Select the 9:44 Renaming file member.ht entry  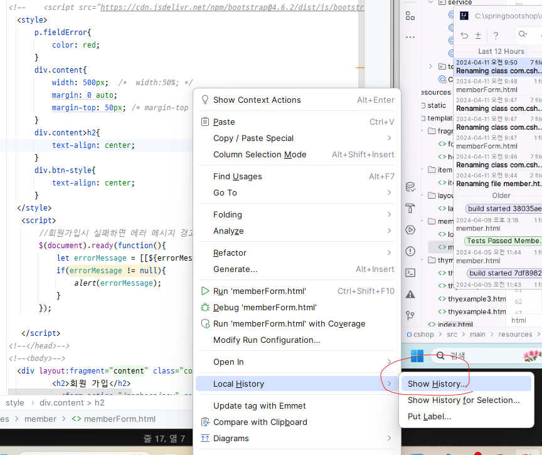[x=497, y=179]
